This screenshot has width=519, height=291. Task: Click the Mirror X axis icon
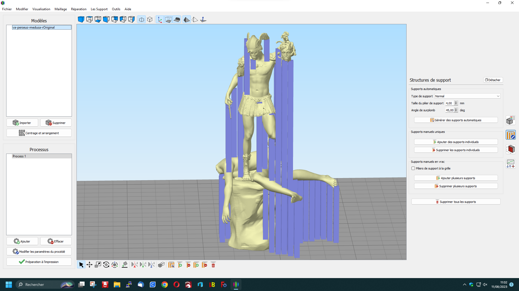click(x=134, y=265)
